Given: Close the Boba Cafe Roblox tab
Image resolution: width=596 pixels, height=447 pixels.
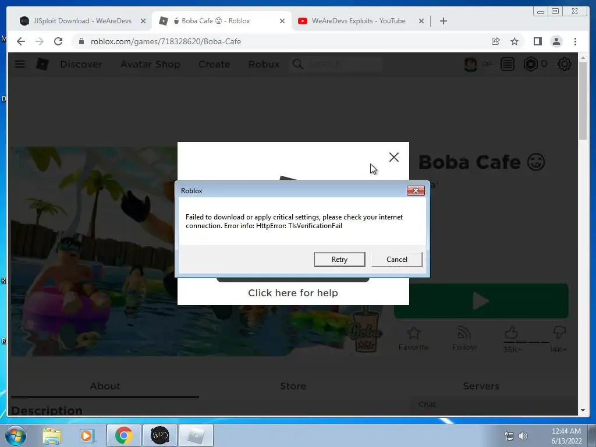Looking at the screenshot, I should pyautogui.click(x=282, y=21).
